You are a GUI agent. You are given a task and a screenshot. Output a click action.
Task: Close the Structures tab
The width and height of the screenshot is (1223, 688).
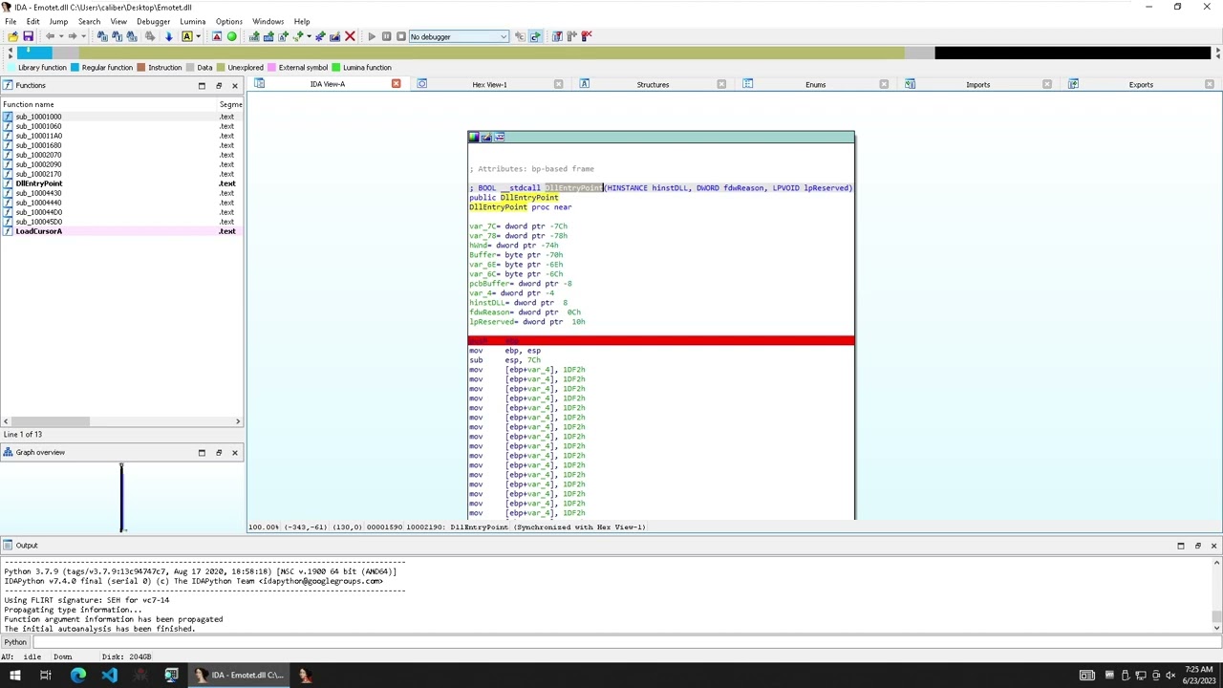721,84
